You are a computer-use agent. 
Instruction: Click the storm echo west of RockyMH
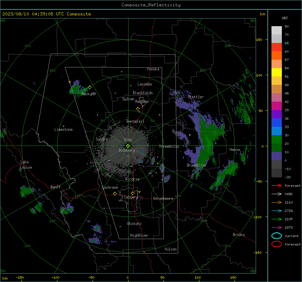tap(76, 88)
